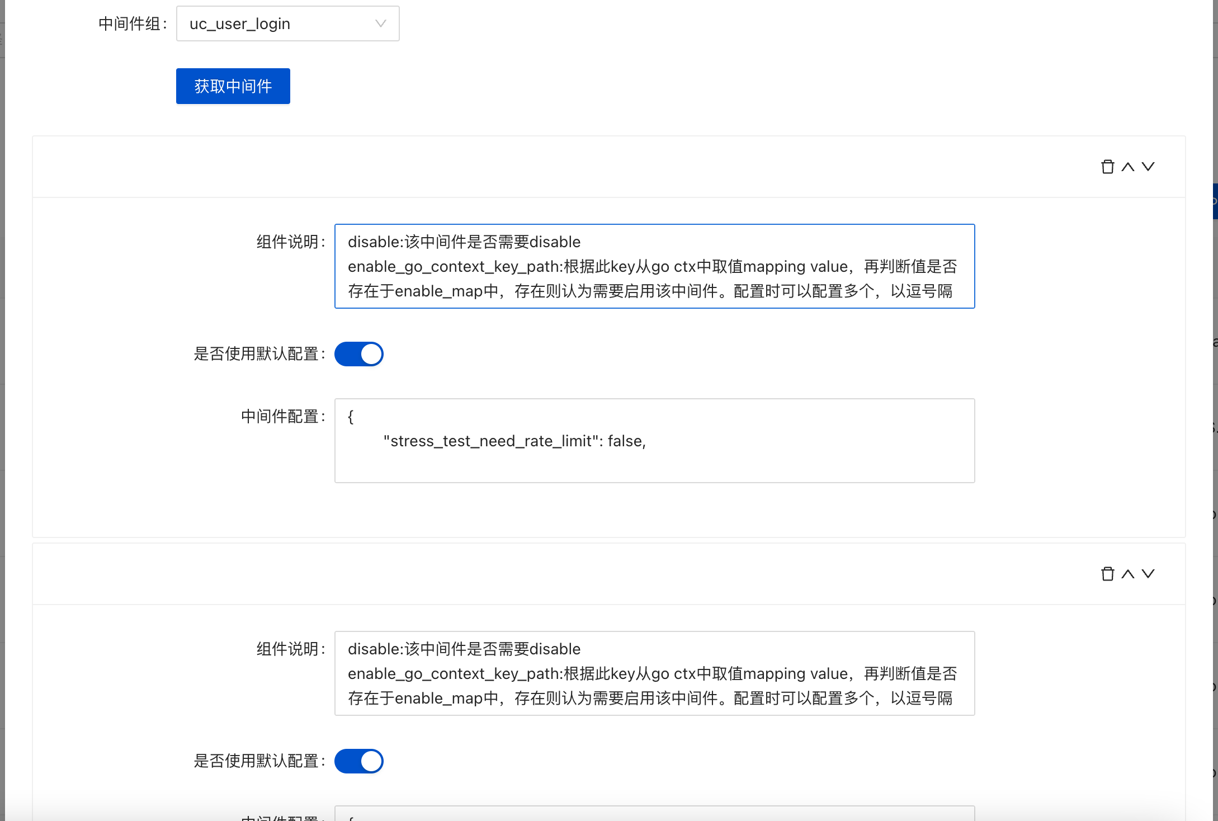Move the first middleware down with the down arrow
The width and height of the screenshot is (1218, 821).
[x=1148, y=166]
